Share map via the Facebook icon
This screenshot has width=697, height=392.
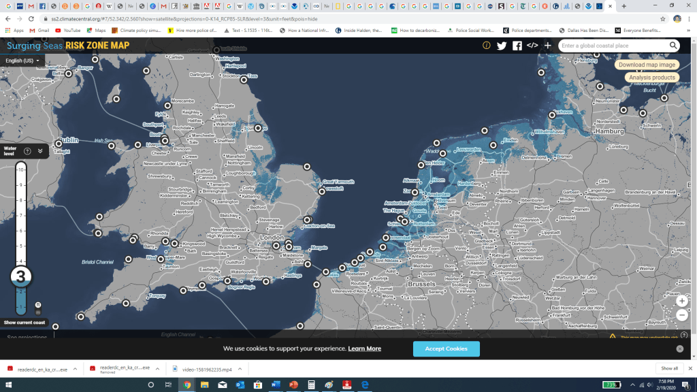coord(517,46)
